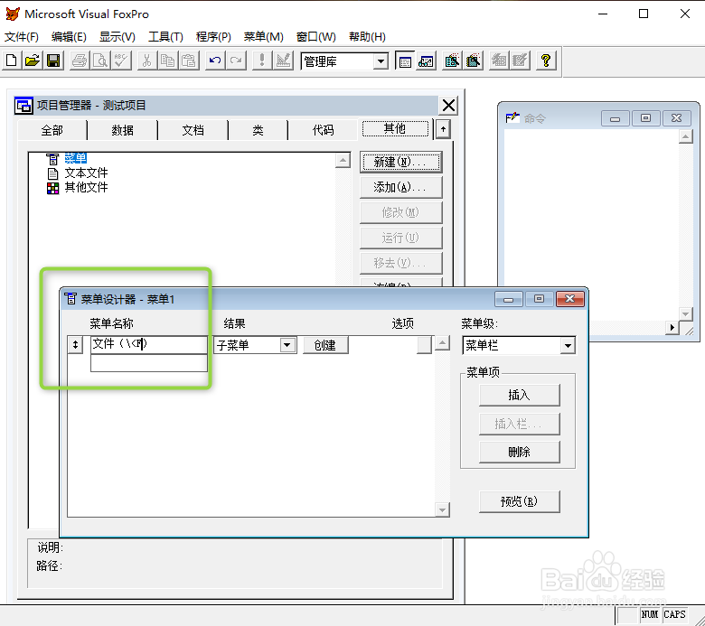Click the 添加(A)... button
The image size is (705, 626).
coord(400,187)
